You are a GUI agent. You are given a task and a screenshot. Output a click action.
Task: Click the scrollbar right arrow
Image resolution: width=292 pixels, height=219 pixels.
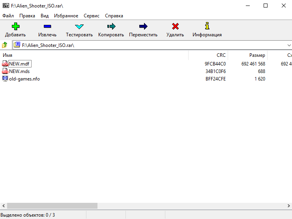click(288, 206)
